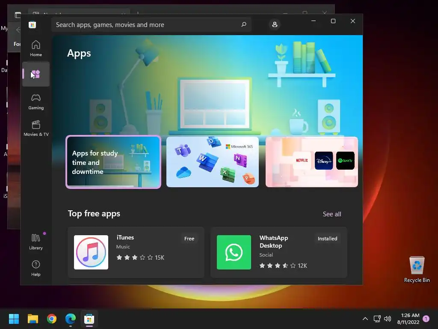Screen dimensions: 438x329
Task: Open the Gaming section
Action: [x=36, y=102]
